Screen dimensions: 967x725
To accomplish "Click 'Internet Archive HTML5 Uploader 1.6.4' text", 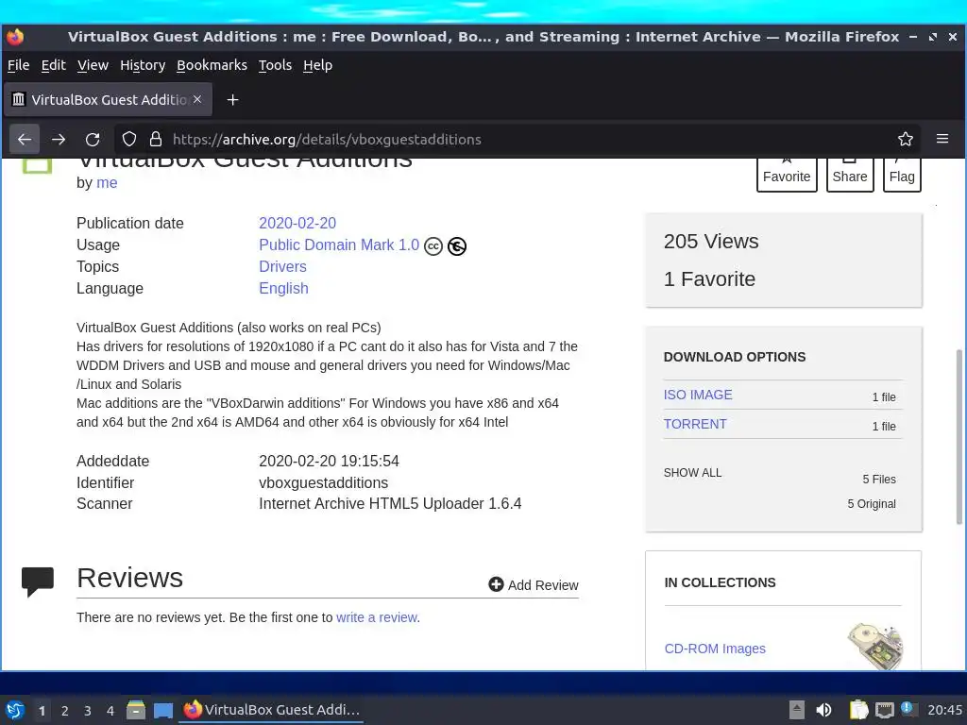I will (x=390, y=504).
